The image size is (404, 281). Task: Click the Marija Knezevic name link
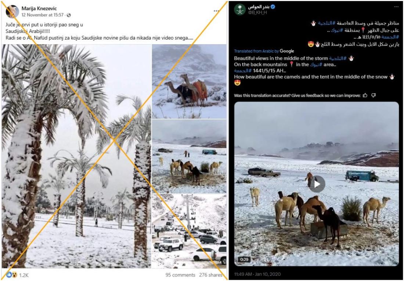point(39,9)
